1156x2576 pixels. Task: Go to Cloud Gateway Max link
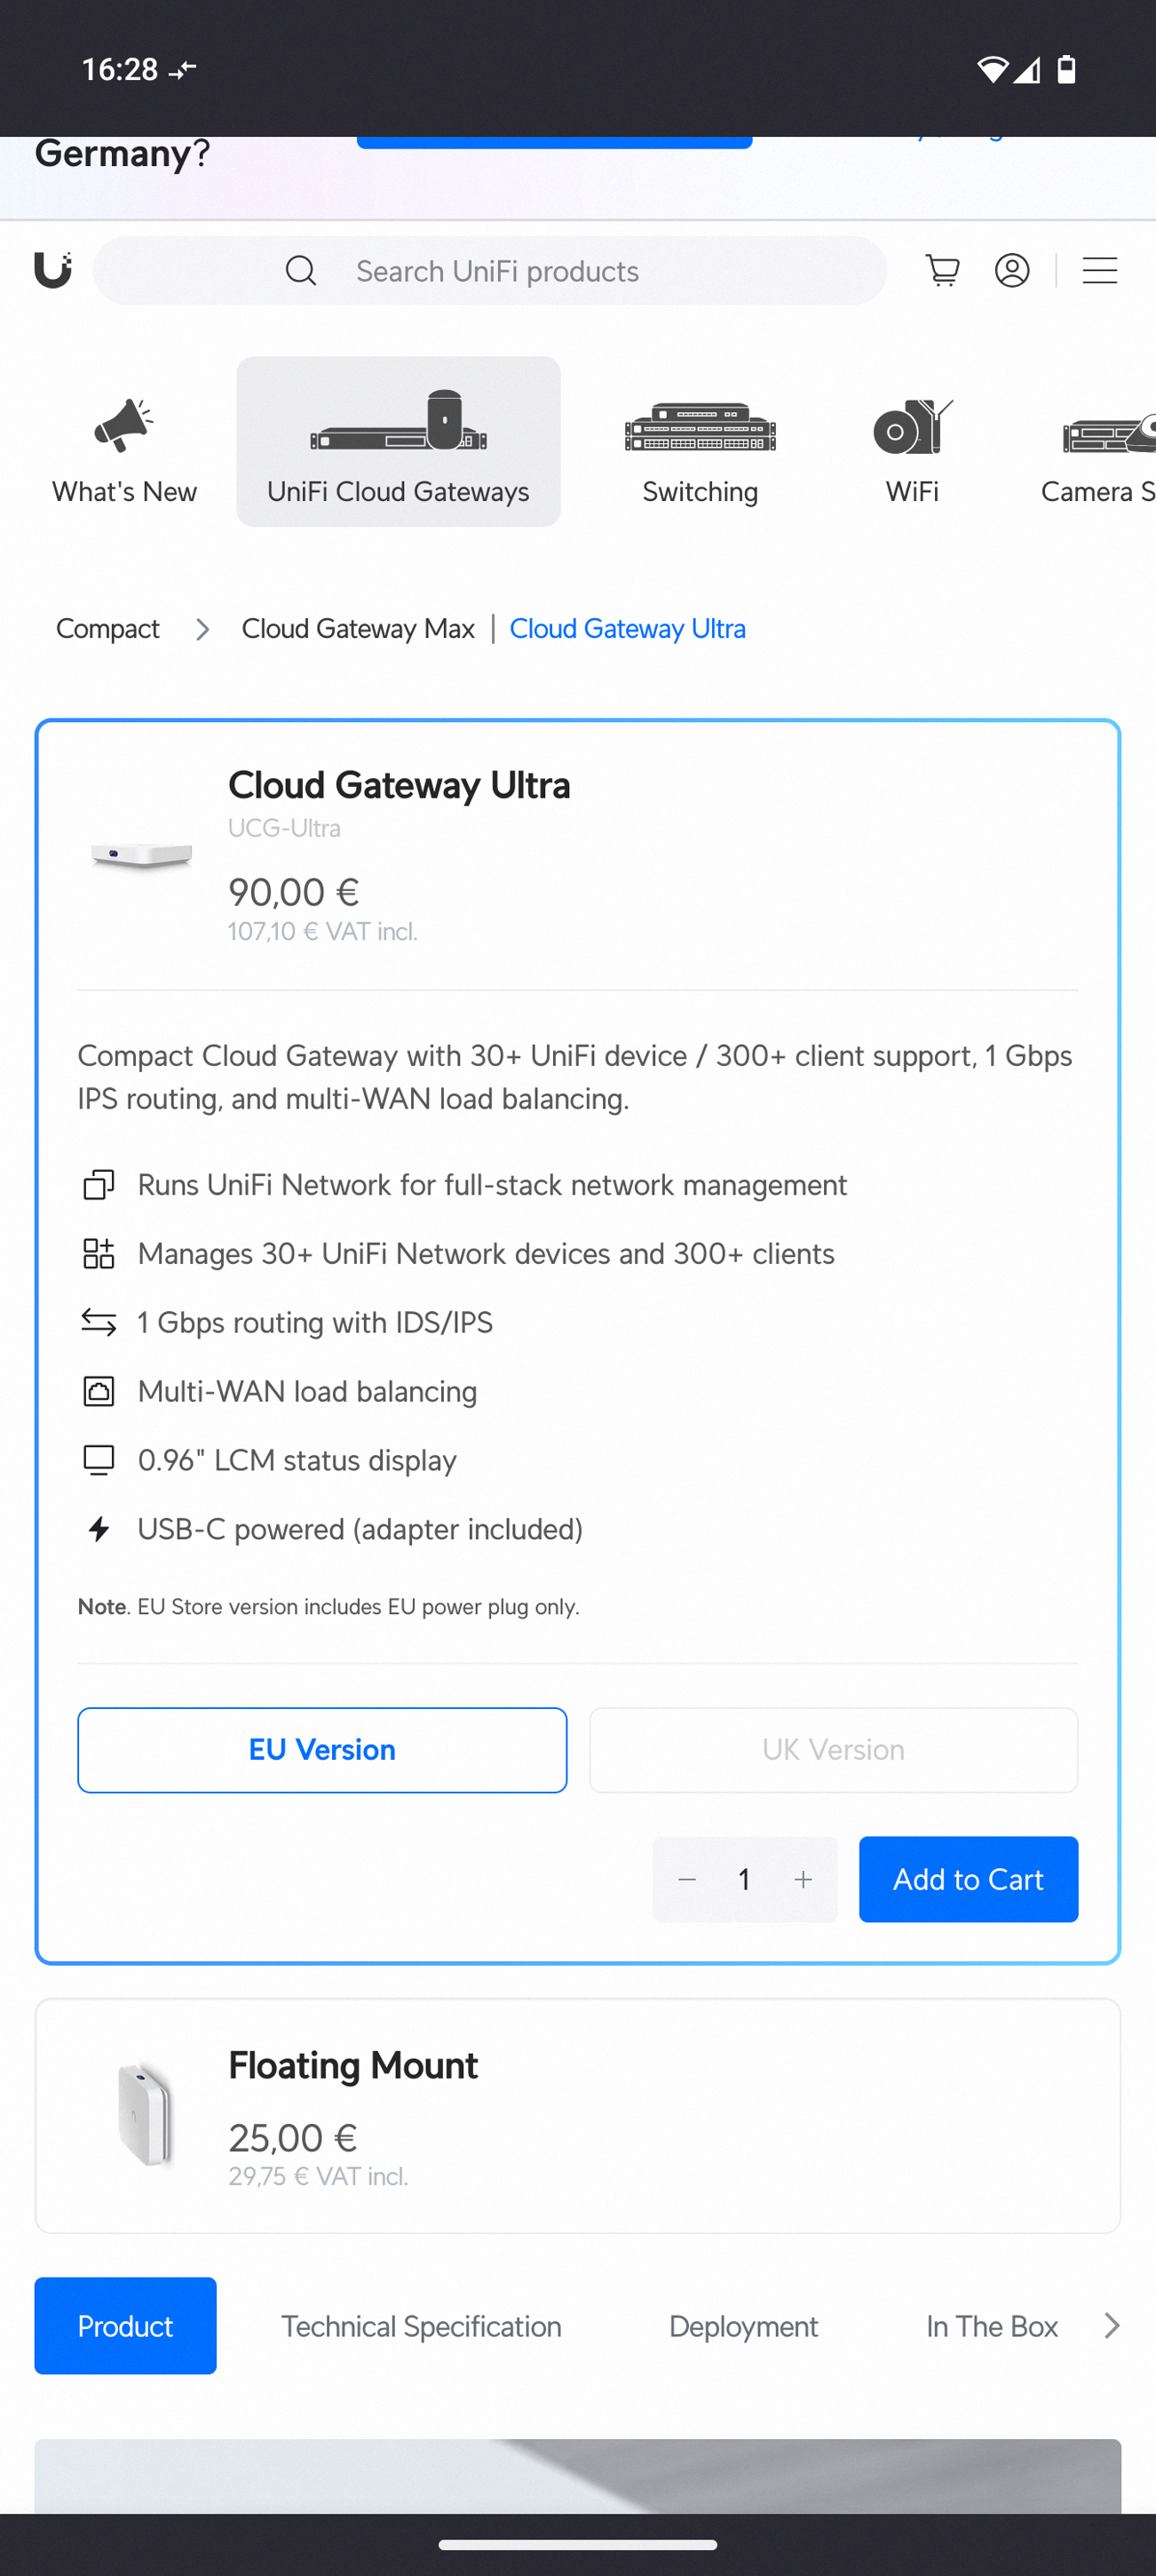[358, 629]
